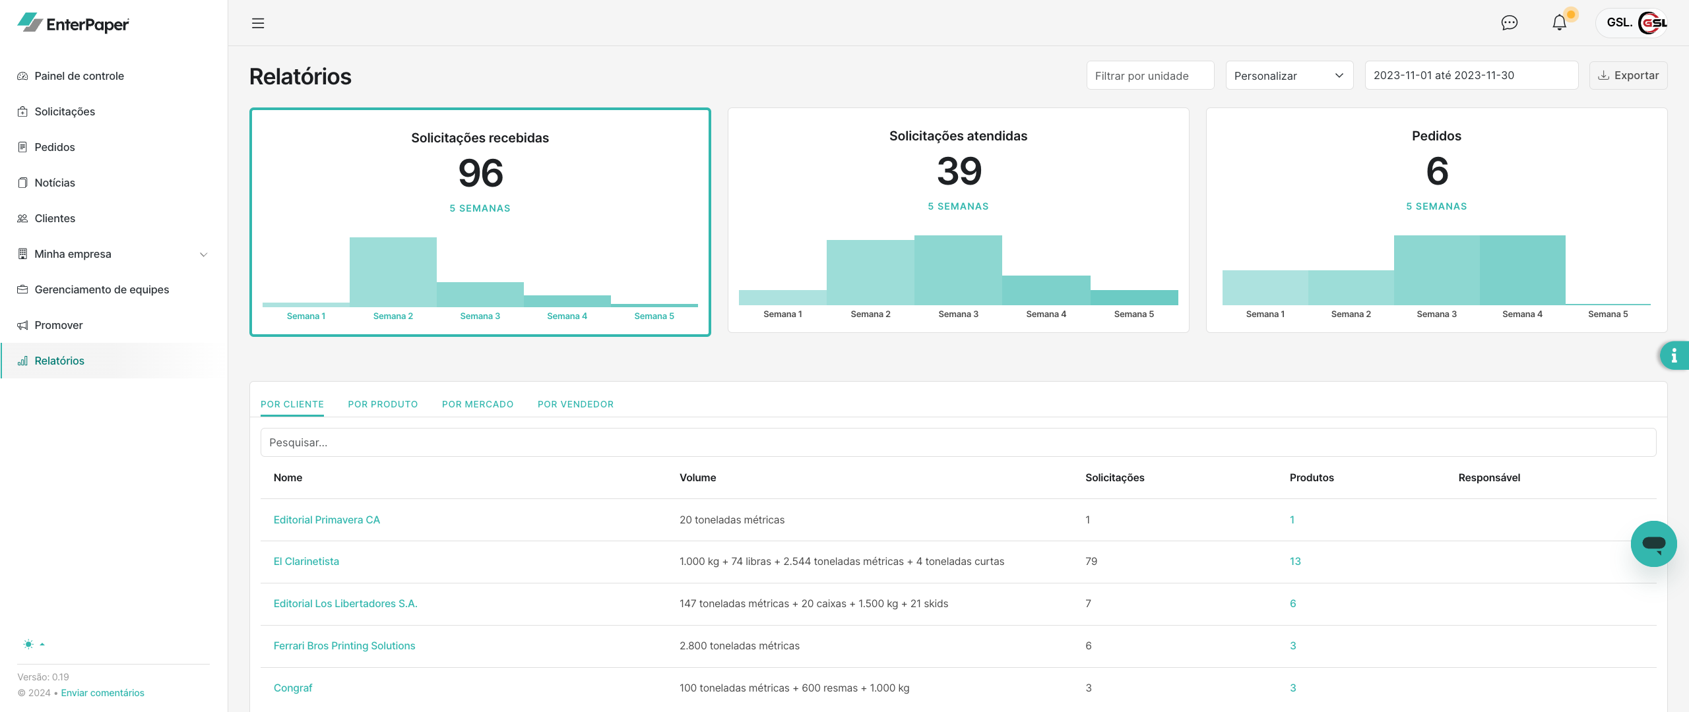Screen dimensions: 1689x712
Task: Click the Filtrar por unidade field
Action: [x=1150, y=75]
